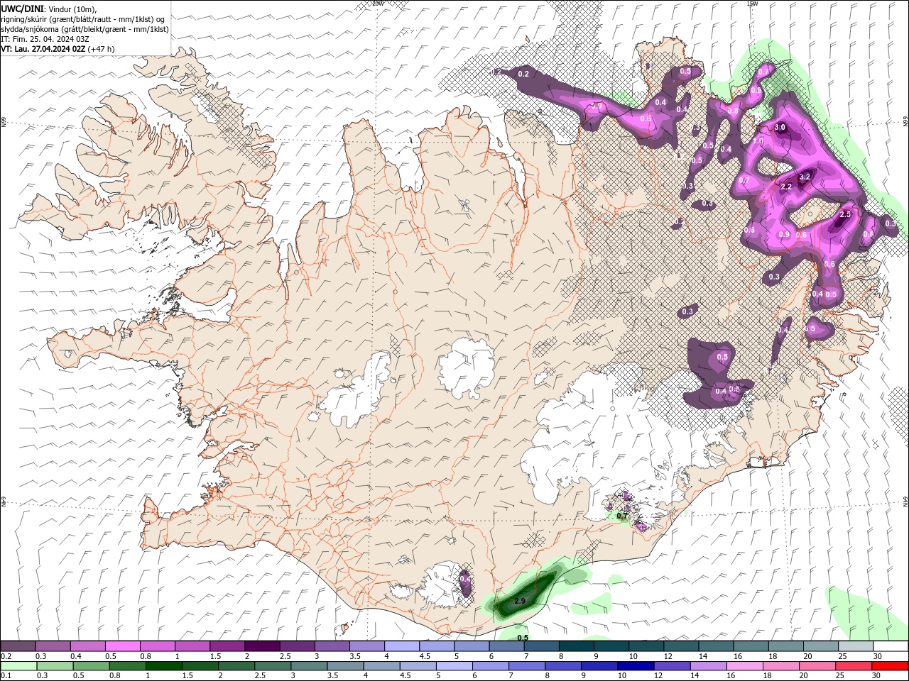The width and height of the screenshot is (909, 681).
Task: Click the white snow swatch labeled 30
Action: tap(890, 646)
